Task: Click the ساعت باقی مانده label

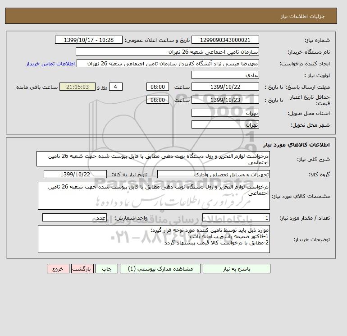Action: point(37,87)
